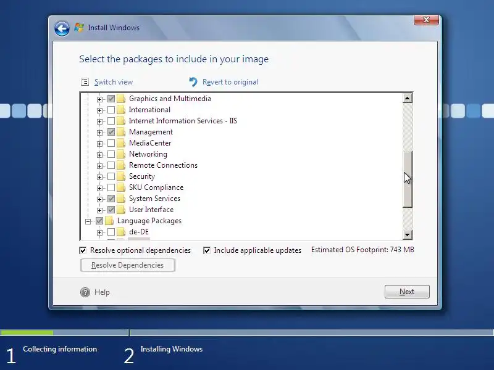Close the Install Windows dialog
Image resolution: width=494 pixels, height=370 pixels.
click(426, 20)
